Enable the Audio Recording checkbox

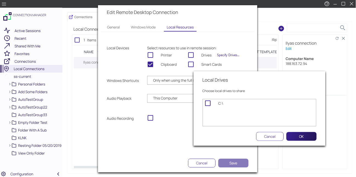150,118
